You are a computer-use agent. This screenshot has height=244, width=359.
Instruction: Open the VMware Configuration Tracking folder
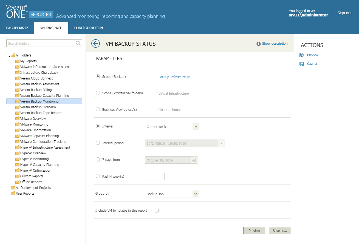tap(43, 141)
